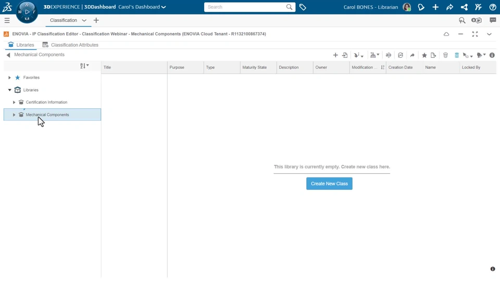Click the search magnifier icon
500x281 pixels.
coord(289,7)
